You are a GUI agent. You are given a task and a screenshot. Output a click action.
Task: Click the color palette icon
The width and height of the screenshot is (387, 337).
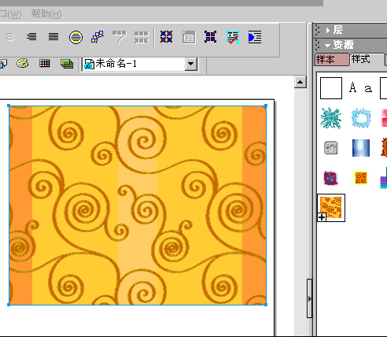coord(23,64)
